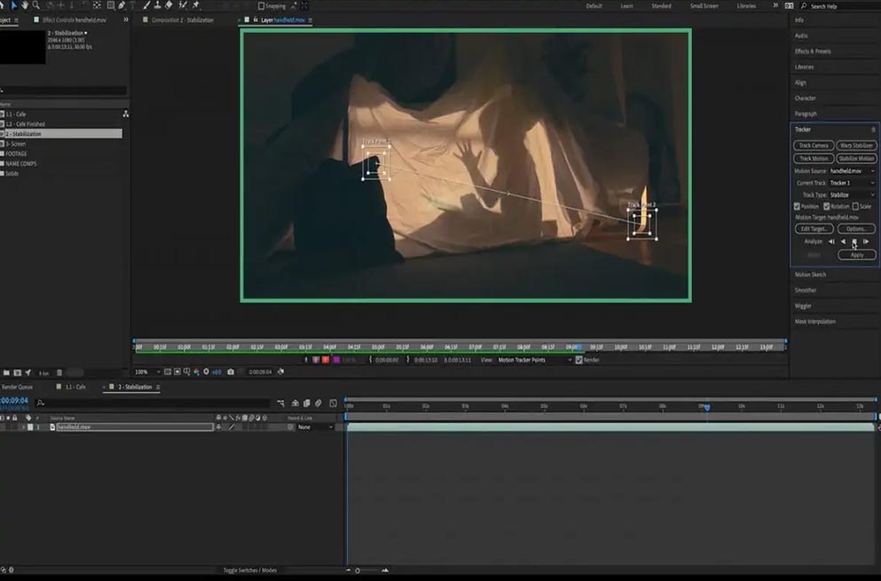
Task: Click the Track Camera button
Action: point(814,145)
